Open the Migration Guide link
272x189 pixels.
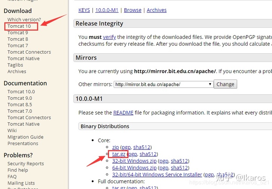click(26, 137)
